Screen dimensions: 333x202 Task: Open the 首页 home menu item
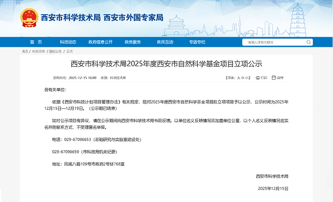36,42
